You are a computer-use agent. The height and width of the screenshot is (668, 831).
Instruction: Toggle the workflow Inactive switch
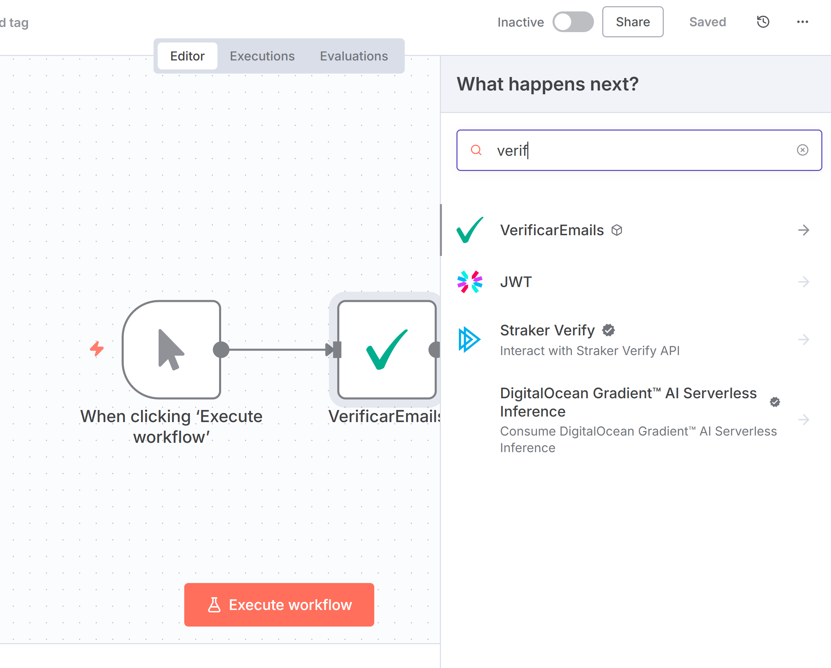pos(573,22)
